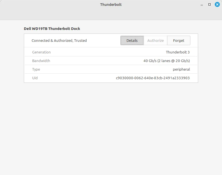Toggle the Details button for the dock
The height and width of the screenshot is (175, 222).
tap(132, 40)
